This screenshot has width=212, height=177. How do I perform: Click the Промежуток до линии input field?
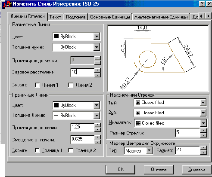pyautogui.click(x=82, y=127)
